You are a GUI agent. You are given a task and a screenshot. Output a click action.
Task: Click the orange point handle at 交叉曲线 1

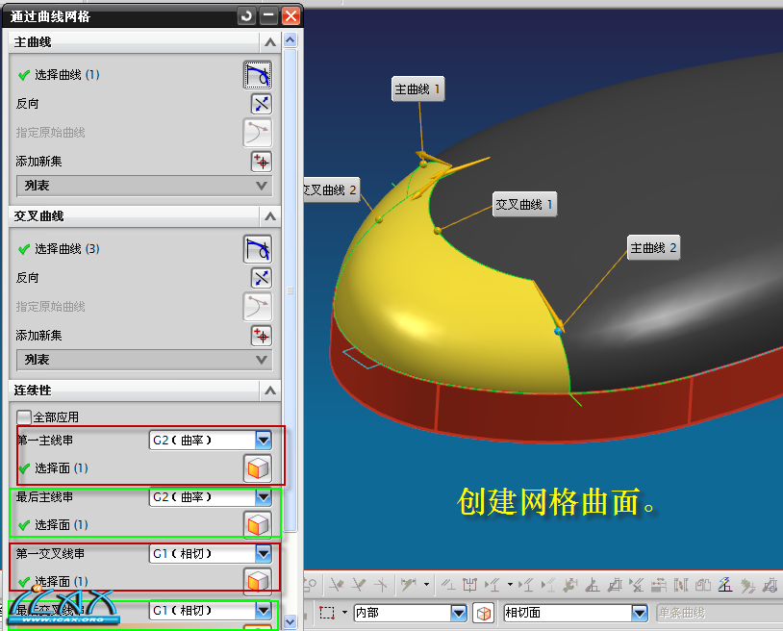pos(438,230)
